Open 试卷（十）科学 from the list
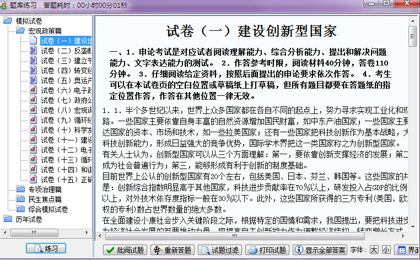The image size is (420, 260). point(66,130)
